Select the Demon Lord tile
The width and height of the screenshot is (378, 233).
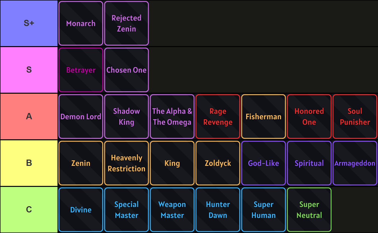[81, 116]
